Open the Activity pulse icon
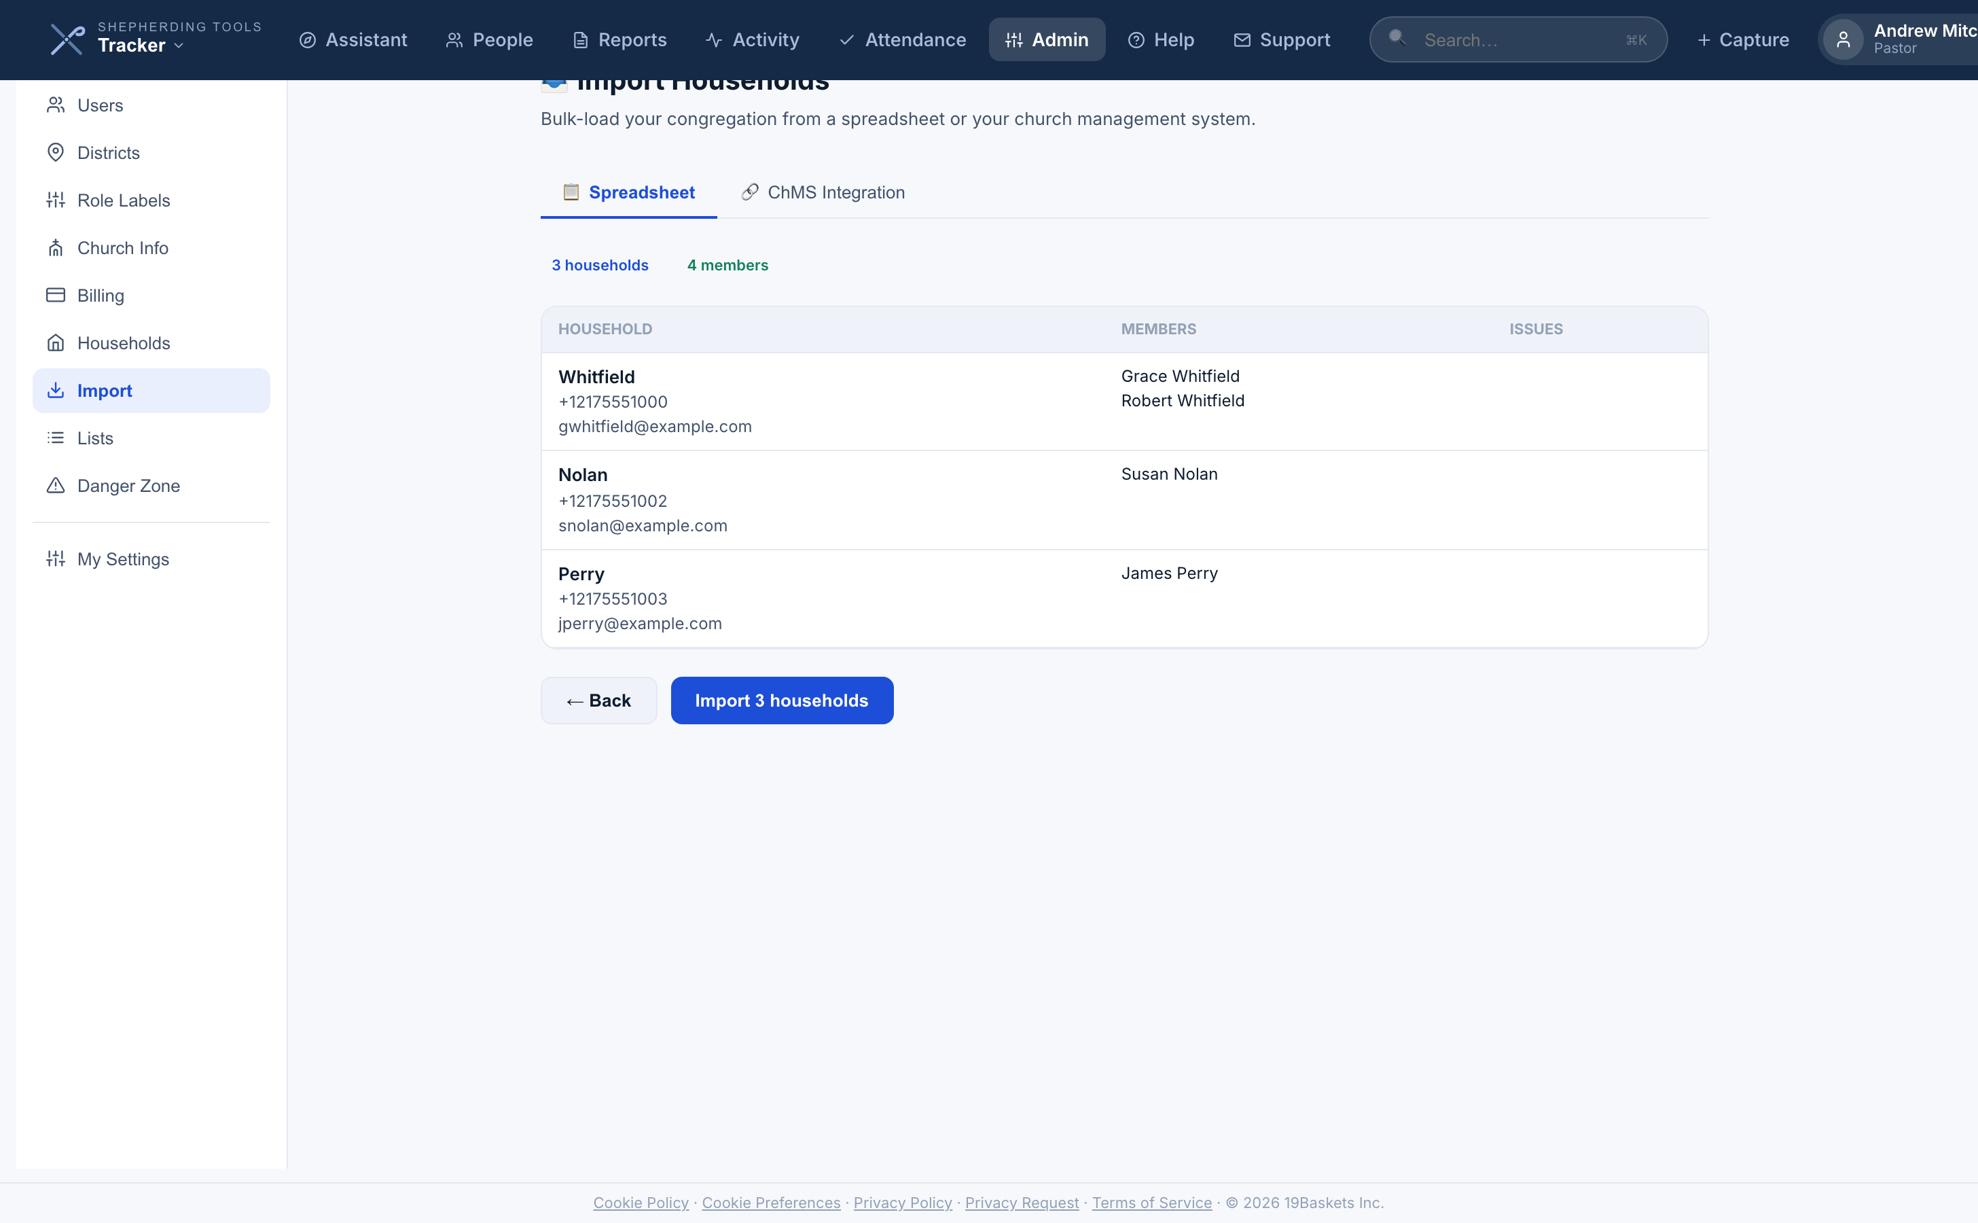Screen dimensions: 1978x1223 tap(713, 39)
